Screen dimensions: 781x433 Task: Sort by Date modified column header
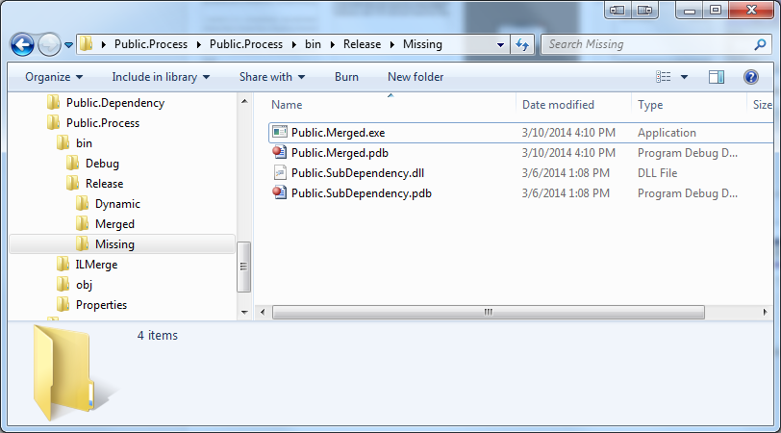558,105
